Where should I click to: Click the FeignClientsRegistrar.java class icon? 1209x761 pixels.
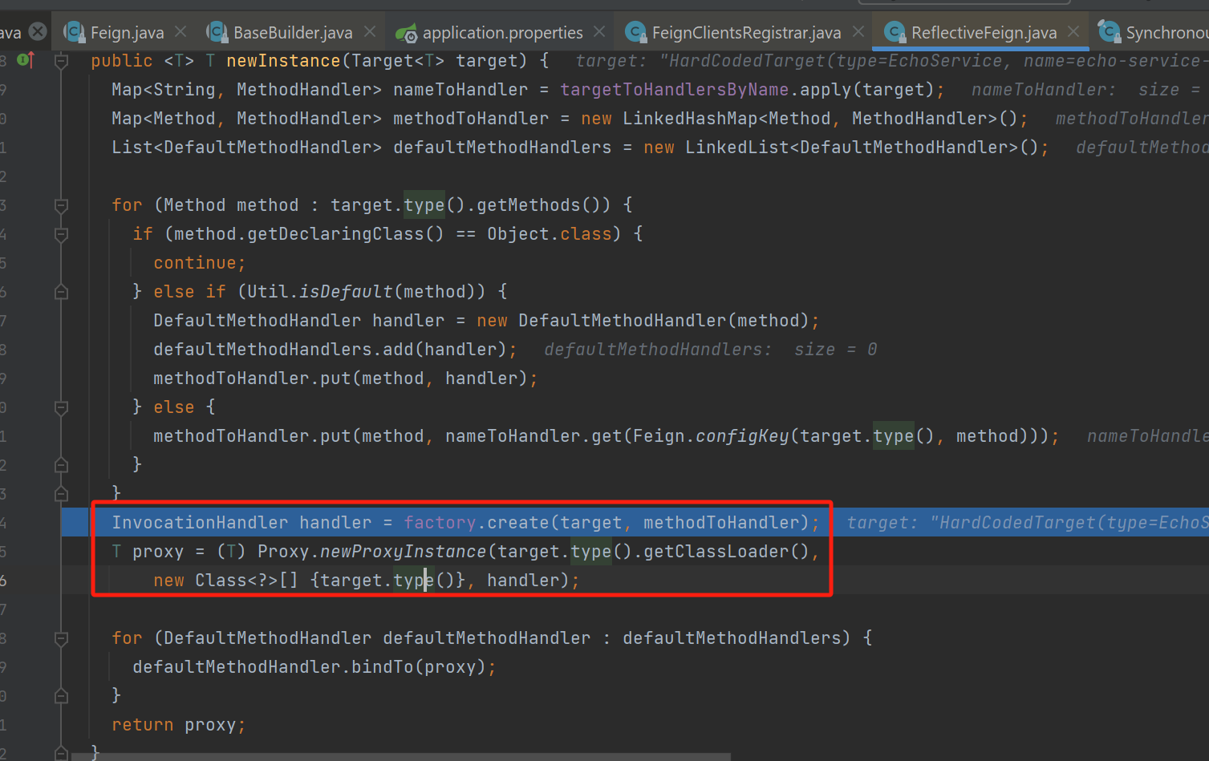click(x=635, y=32)
